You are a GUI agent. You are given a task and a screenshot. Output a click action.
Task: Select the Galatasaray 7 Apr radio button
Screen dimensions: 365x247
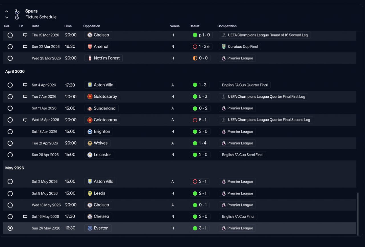[x=10, y=97]
